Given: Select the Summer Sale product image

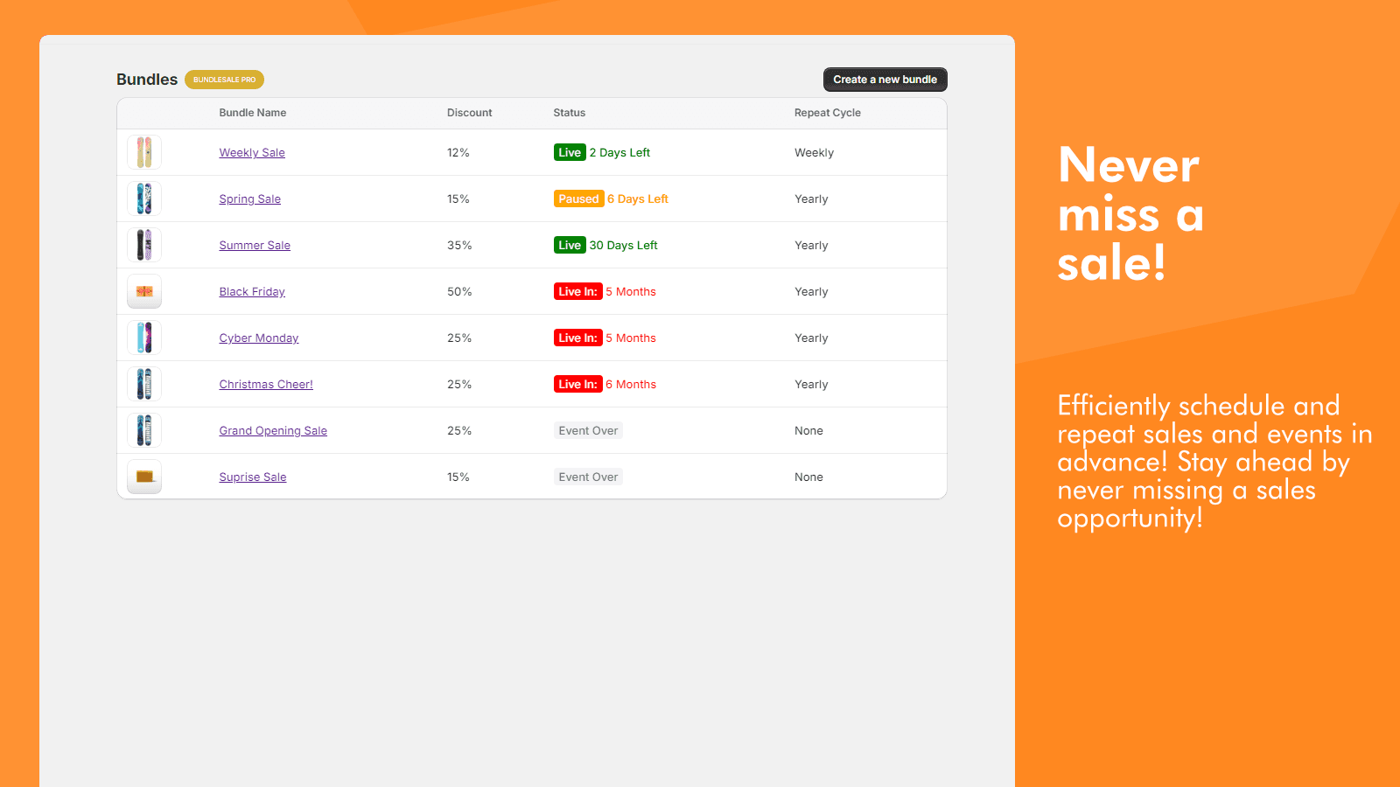Looking at the screenshot, I should (x=144, y=245).
